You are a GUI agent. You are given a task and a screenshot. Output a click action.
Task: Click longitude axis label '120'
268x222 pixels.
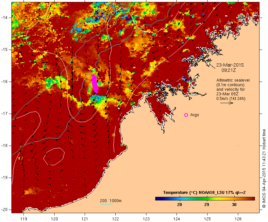click(54, 219)
